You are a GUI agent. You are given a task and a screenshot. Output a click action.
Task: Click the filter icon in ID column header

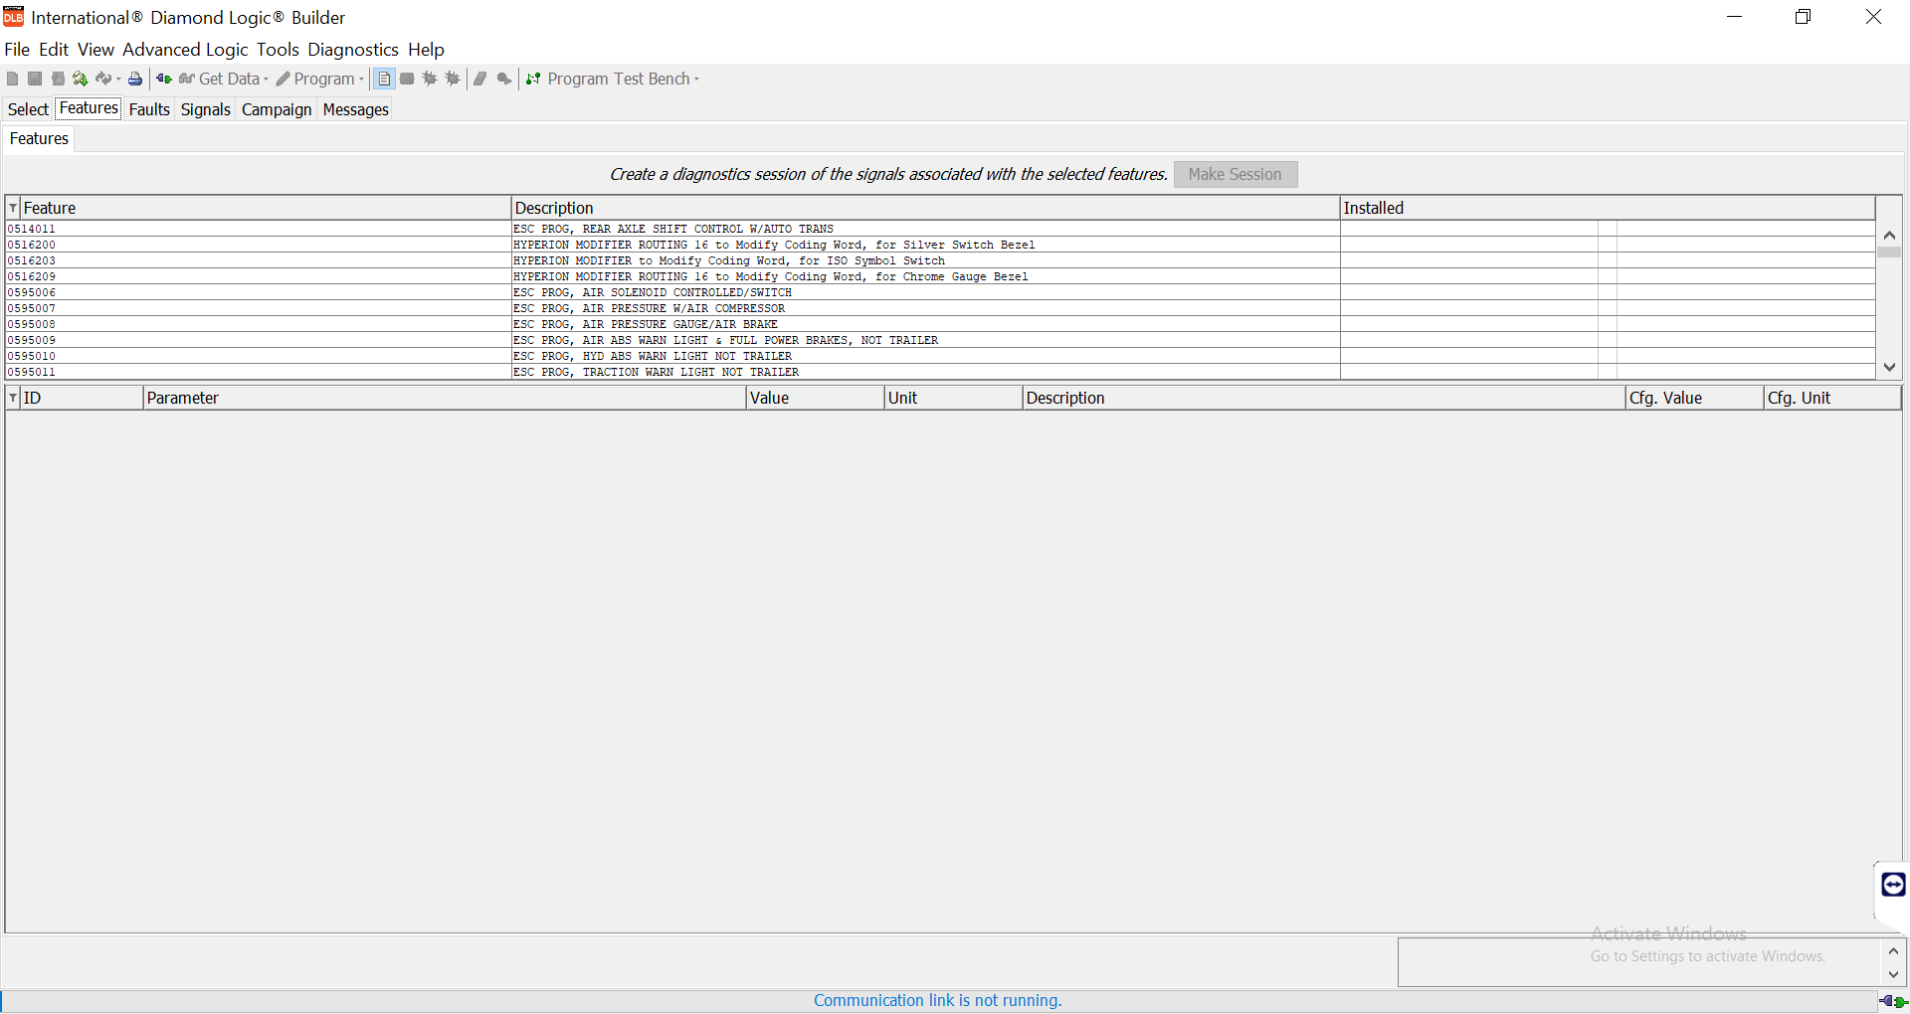click(x=13, y=398)
